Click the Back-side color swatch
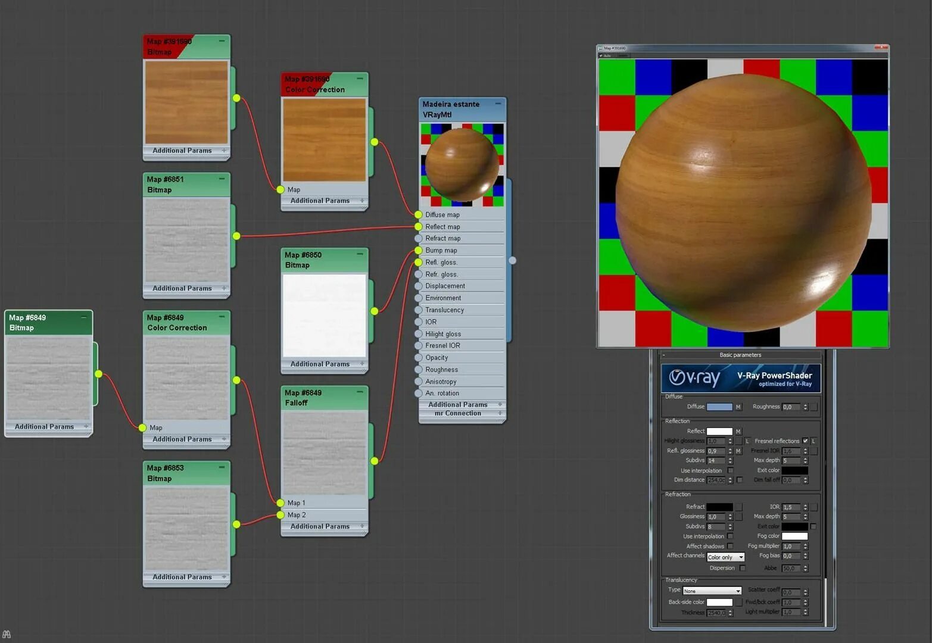This screenshot has width=932, height=643. (719, 603)
